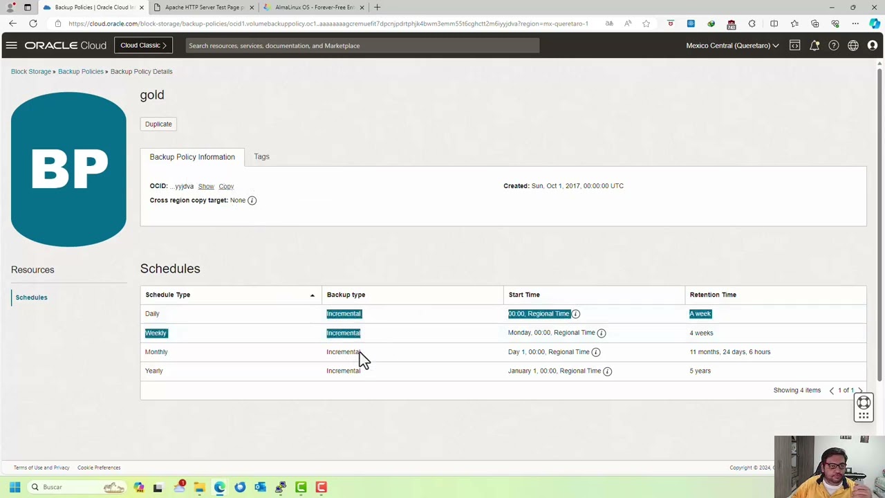Switch to Backup Policy Information tab
Screen dimensions: 885x498
coord(192,157)
